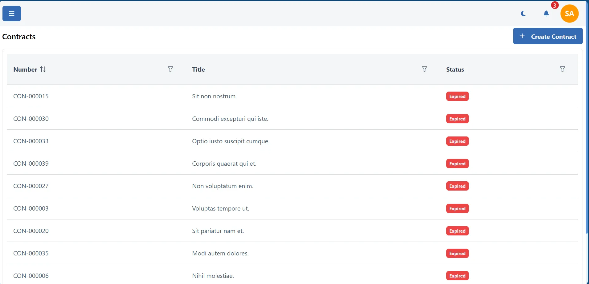Toggle dark mode moon icon
Image resolution: width=589 pixels, height=284 pixels.
point(523,14)
